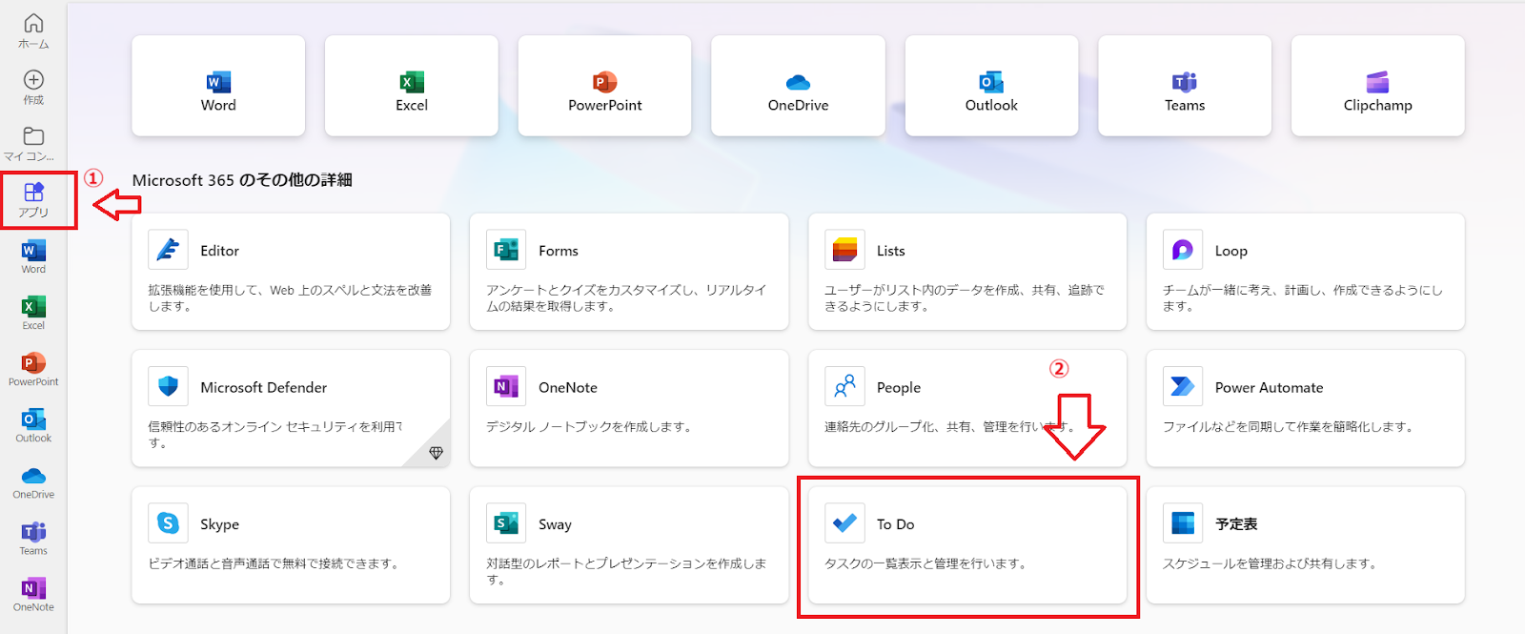Open OneDrive from the left sidebar
The height and width of the screenshot is (634, 1525).
tap(33, 481)
